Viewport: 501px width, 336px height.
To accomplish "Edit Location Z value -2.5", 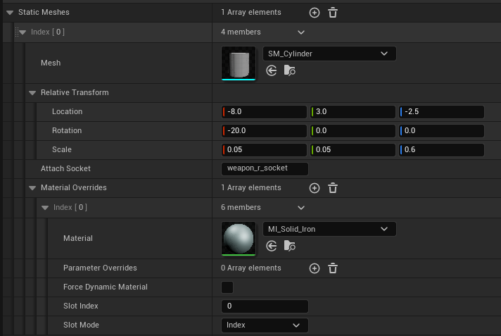I will click(442, 112).
